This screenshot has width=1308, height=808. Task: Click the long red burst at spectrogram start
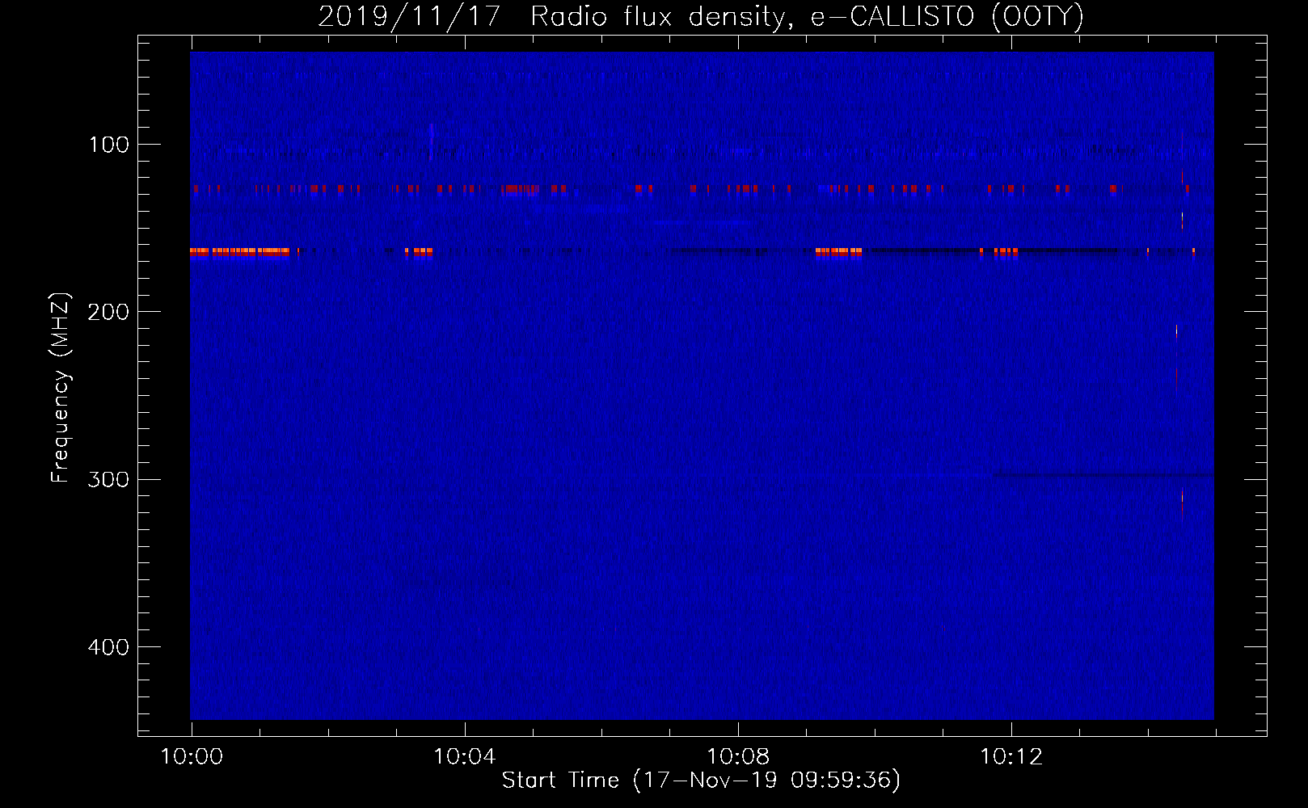240,252
